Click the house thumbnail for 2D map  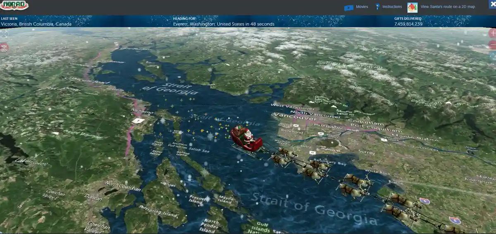click(412, 7)
